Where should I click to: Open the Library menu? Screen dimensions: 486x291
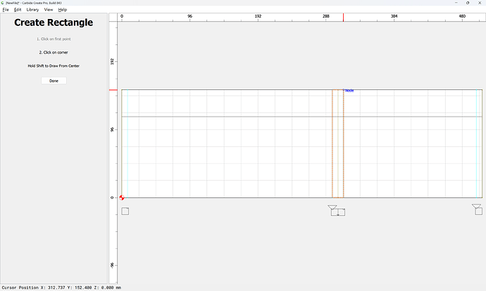tap(32, 10)
